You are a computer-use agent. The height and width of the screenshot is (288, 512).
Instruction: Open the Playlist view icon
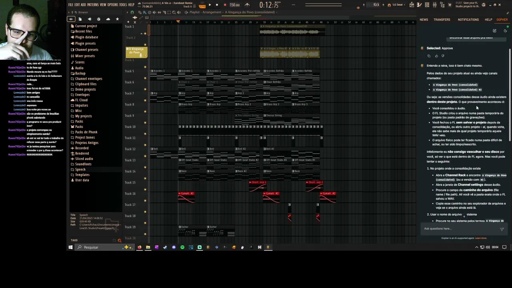(x=412, y=5)
